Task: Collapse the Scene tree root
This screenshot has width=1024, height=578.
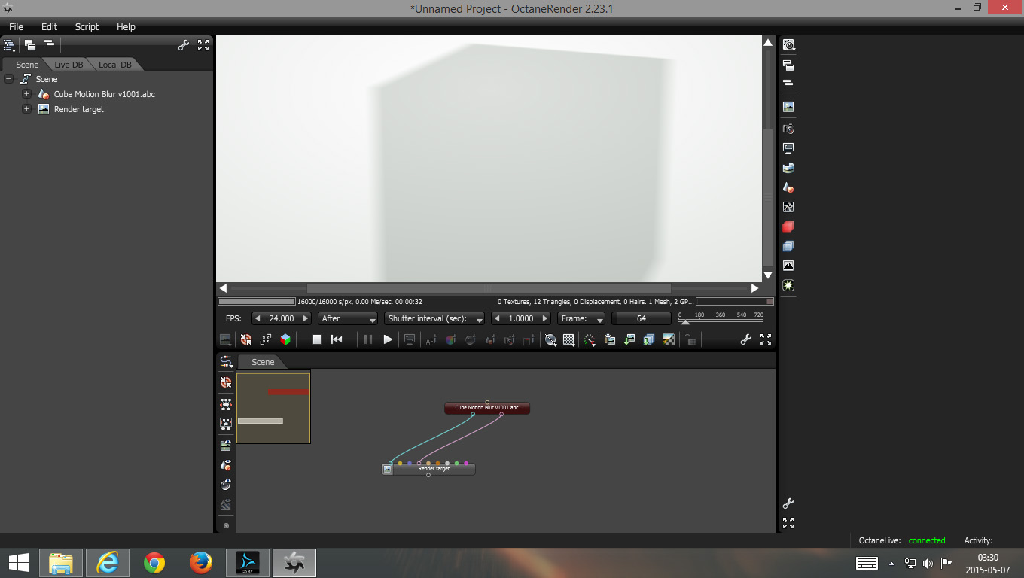Action: coord(8,79)
